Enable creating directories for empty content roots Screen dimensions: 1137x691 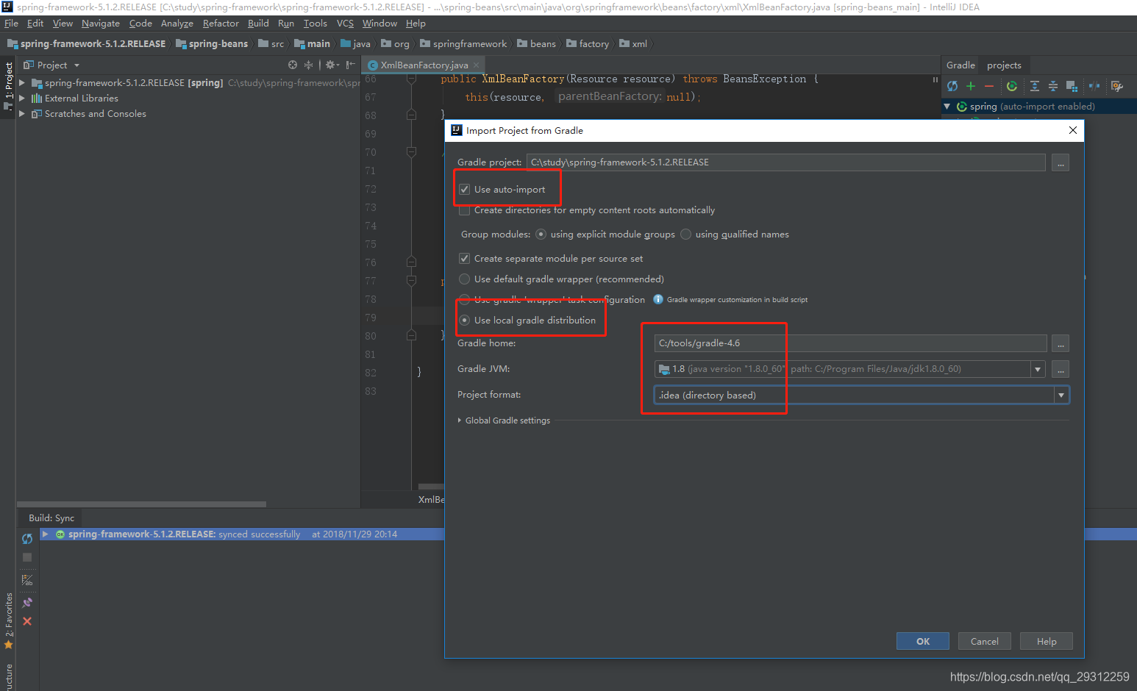pos(464,210)
